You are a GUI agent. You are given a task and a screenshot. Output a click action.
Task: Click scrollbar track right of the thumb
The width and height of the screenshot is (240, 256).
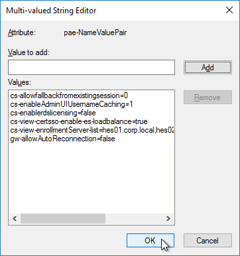[x=134, y=219]
